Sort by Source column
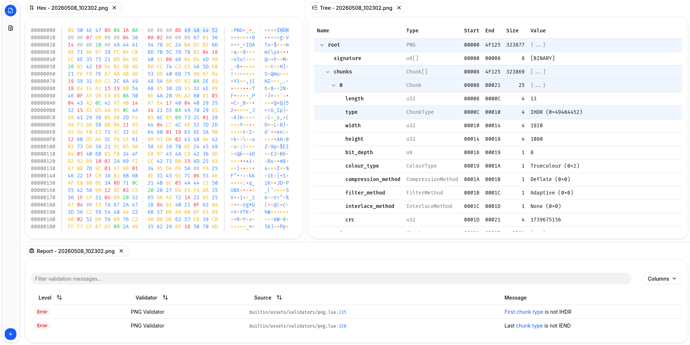 [x=279, y=297]
